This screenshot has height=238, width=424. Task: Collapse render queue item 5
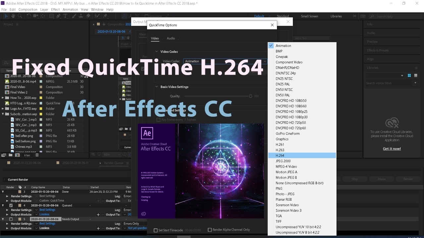click(3, 219)
